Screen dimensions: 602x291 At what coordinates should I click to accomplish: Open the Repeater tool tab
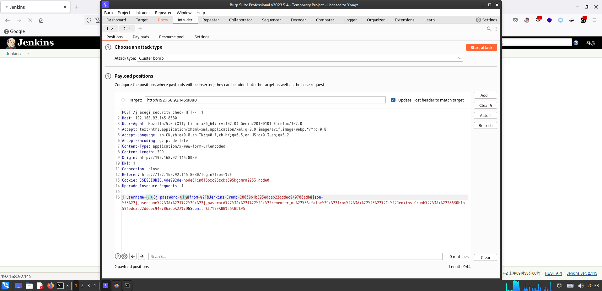(x=211, y=20)
